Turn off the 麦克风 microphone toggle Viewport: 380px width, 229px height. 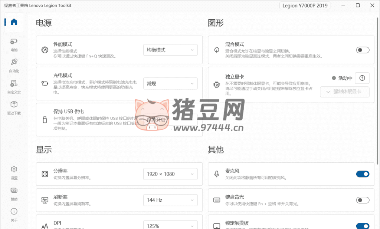tap(363, 174)
